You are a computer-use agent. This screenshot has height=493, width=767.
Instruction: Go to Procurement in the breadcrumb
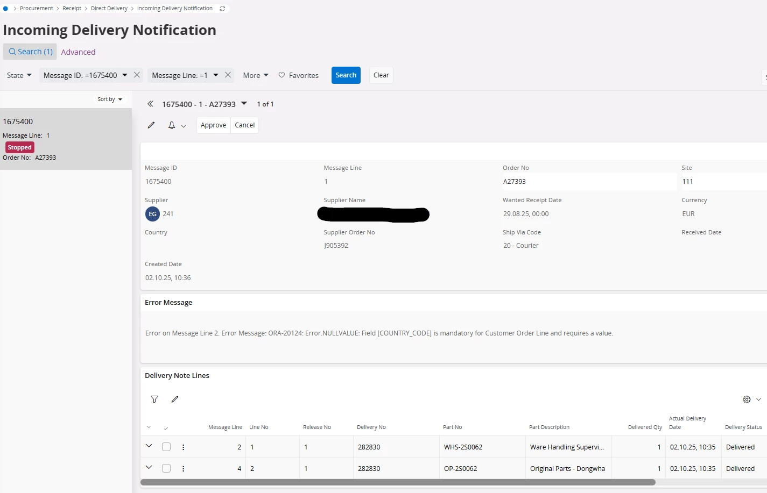(37, 9)
